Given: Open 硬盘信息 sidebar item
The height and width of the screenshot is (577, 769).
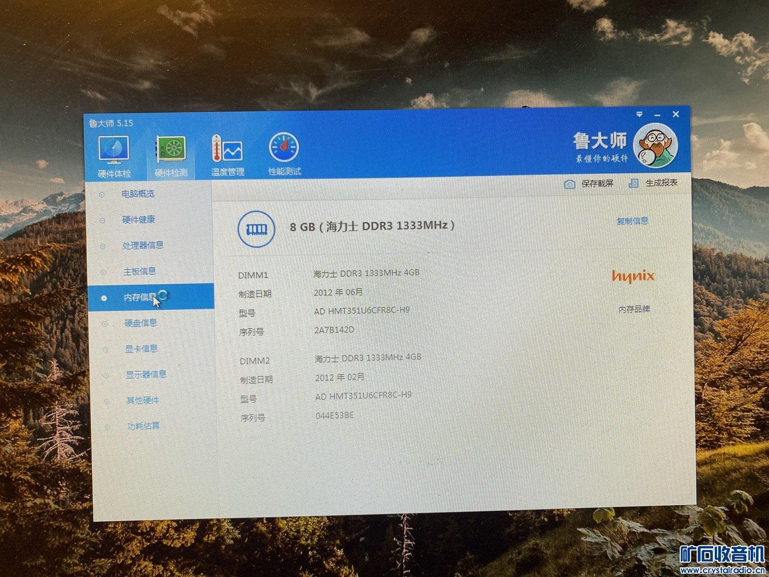Looking at the screenshot, I should (x=140, y=323).
